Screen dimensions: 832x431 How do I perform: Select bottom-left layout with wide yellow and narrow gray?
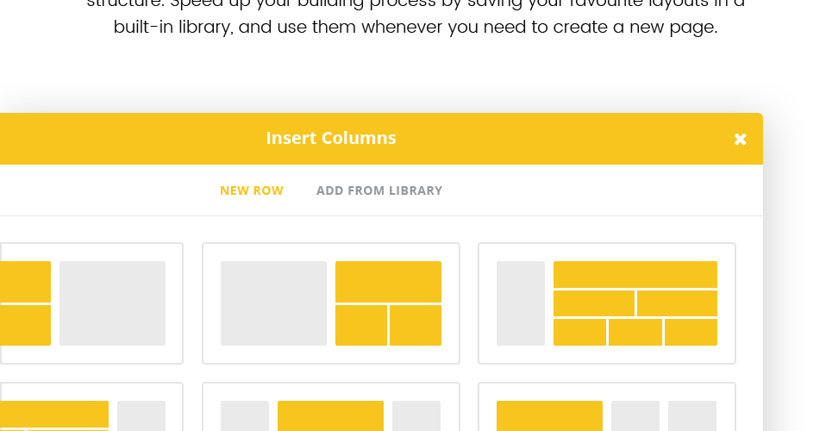point(91,407)
